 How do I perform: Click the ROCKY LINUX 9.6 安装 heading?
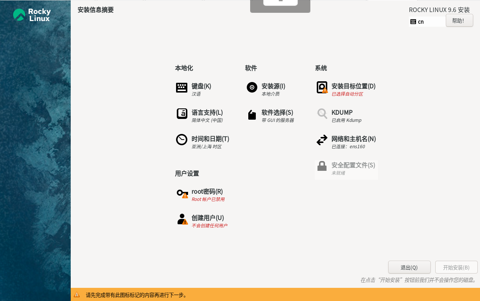[439, 10]
